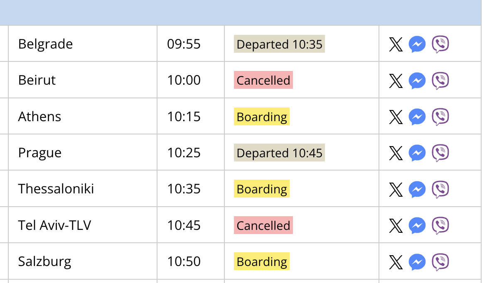Click the Athens Boarding status badge

tap(262, 116)
